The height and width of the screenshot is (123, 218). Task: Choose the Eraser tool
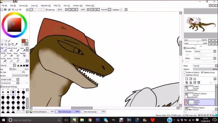(10, 55)
